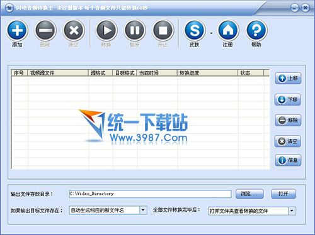The image size is (315, 235).
Task: Click the 移除 (Remove) side button
Action: [288, 121]
